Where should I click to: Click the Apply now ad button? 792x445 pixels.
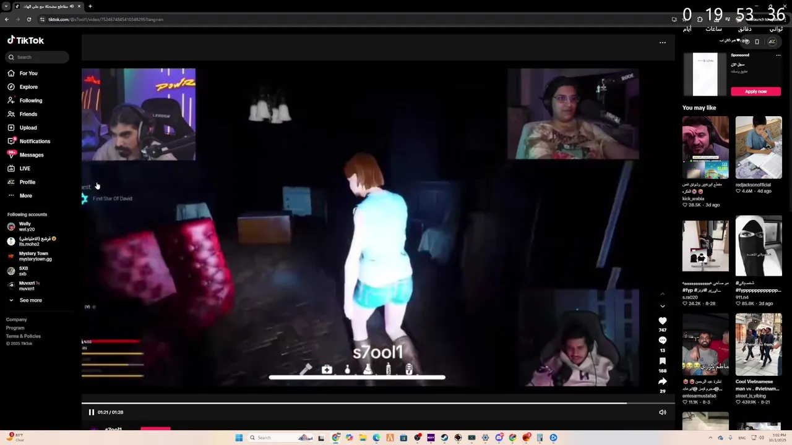click(755, 91)
